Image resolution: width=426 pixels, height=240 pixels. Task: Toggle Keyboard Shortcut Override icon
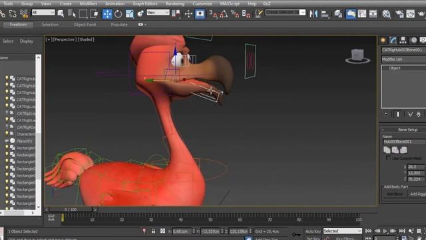point(200,13)
